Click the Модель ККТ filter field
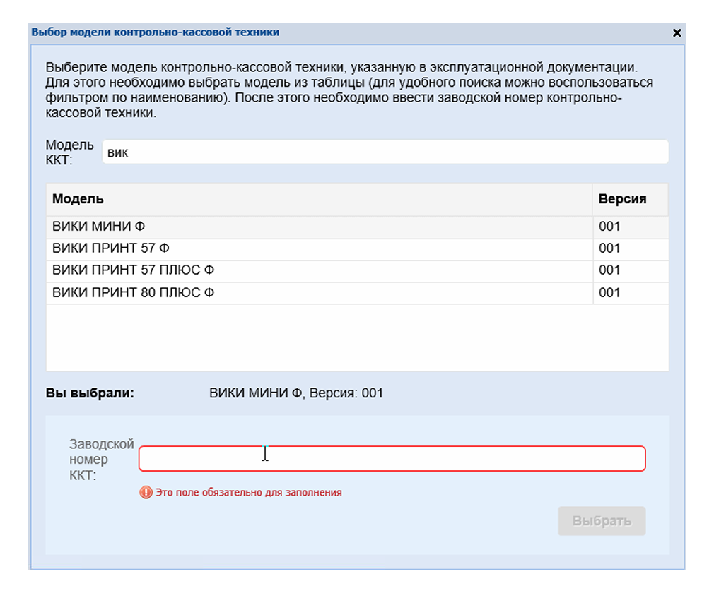The width and height of the screenshot is (714, 593). point(385,152)
